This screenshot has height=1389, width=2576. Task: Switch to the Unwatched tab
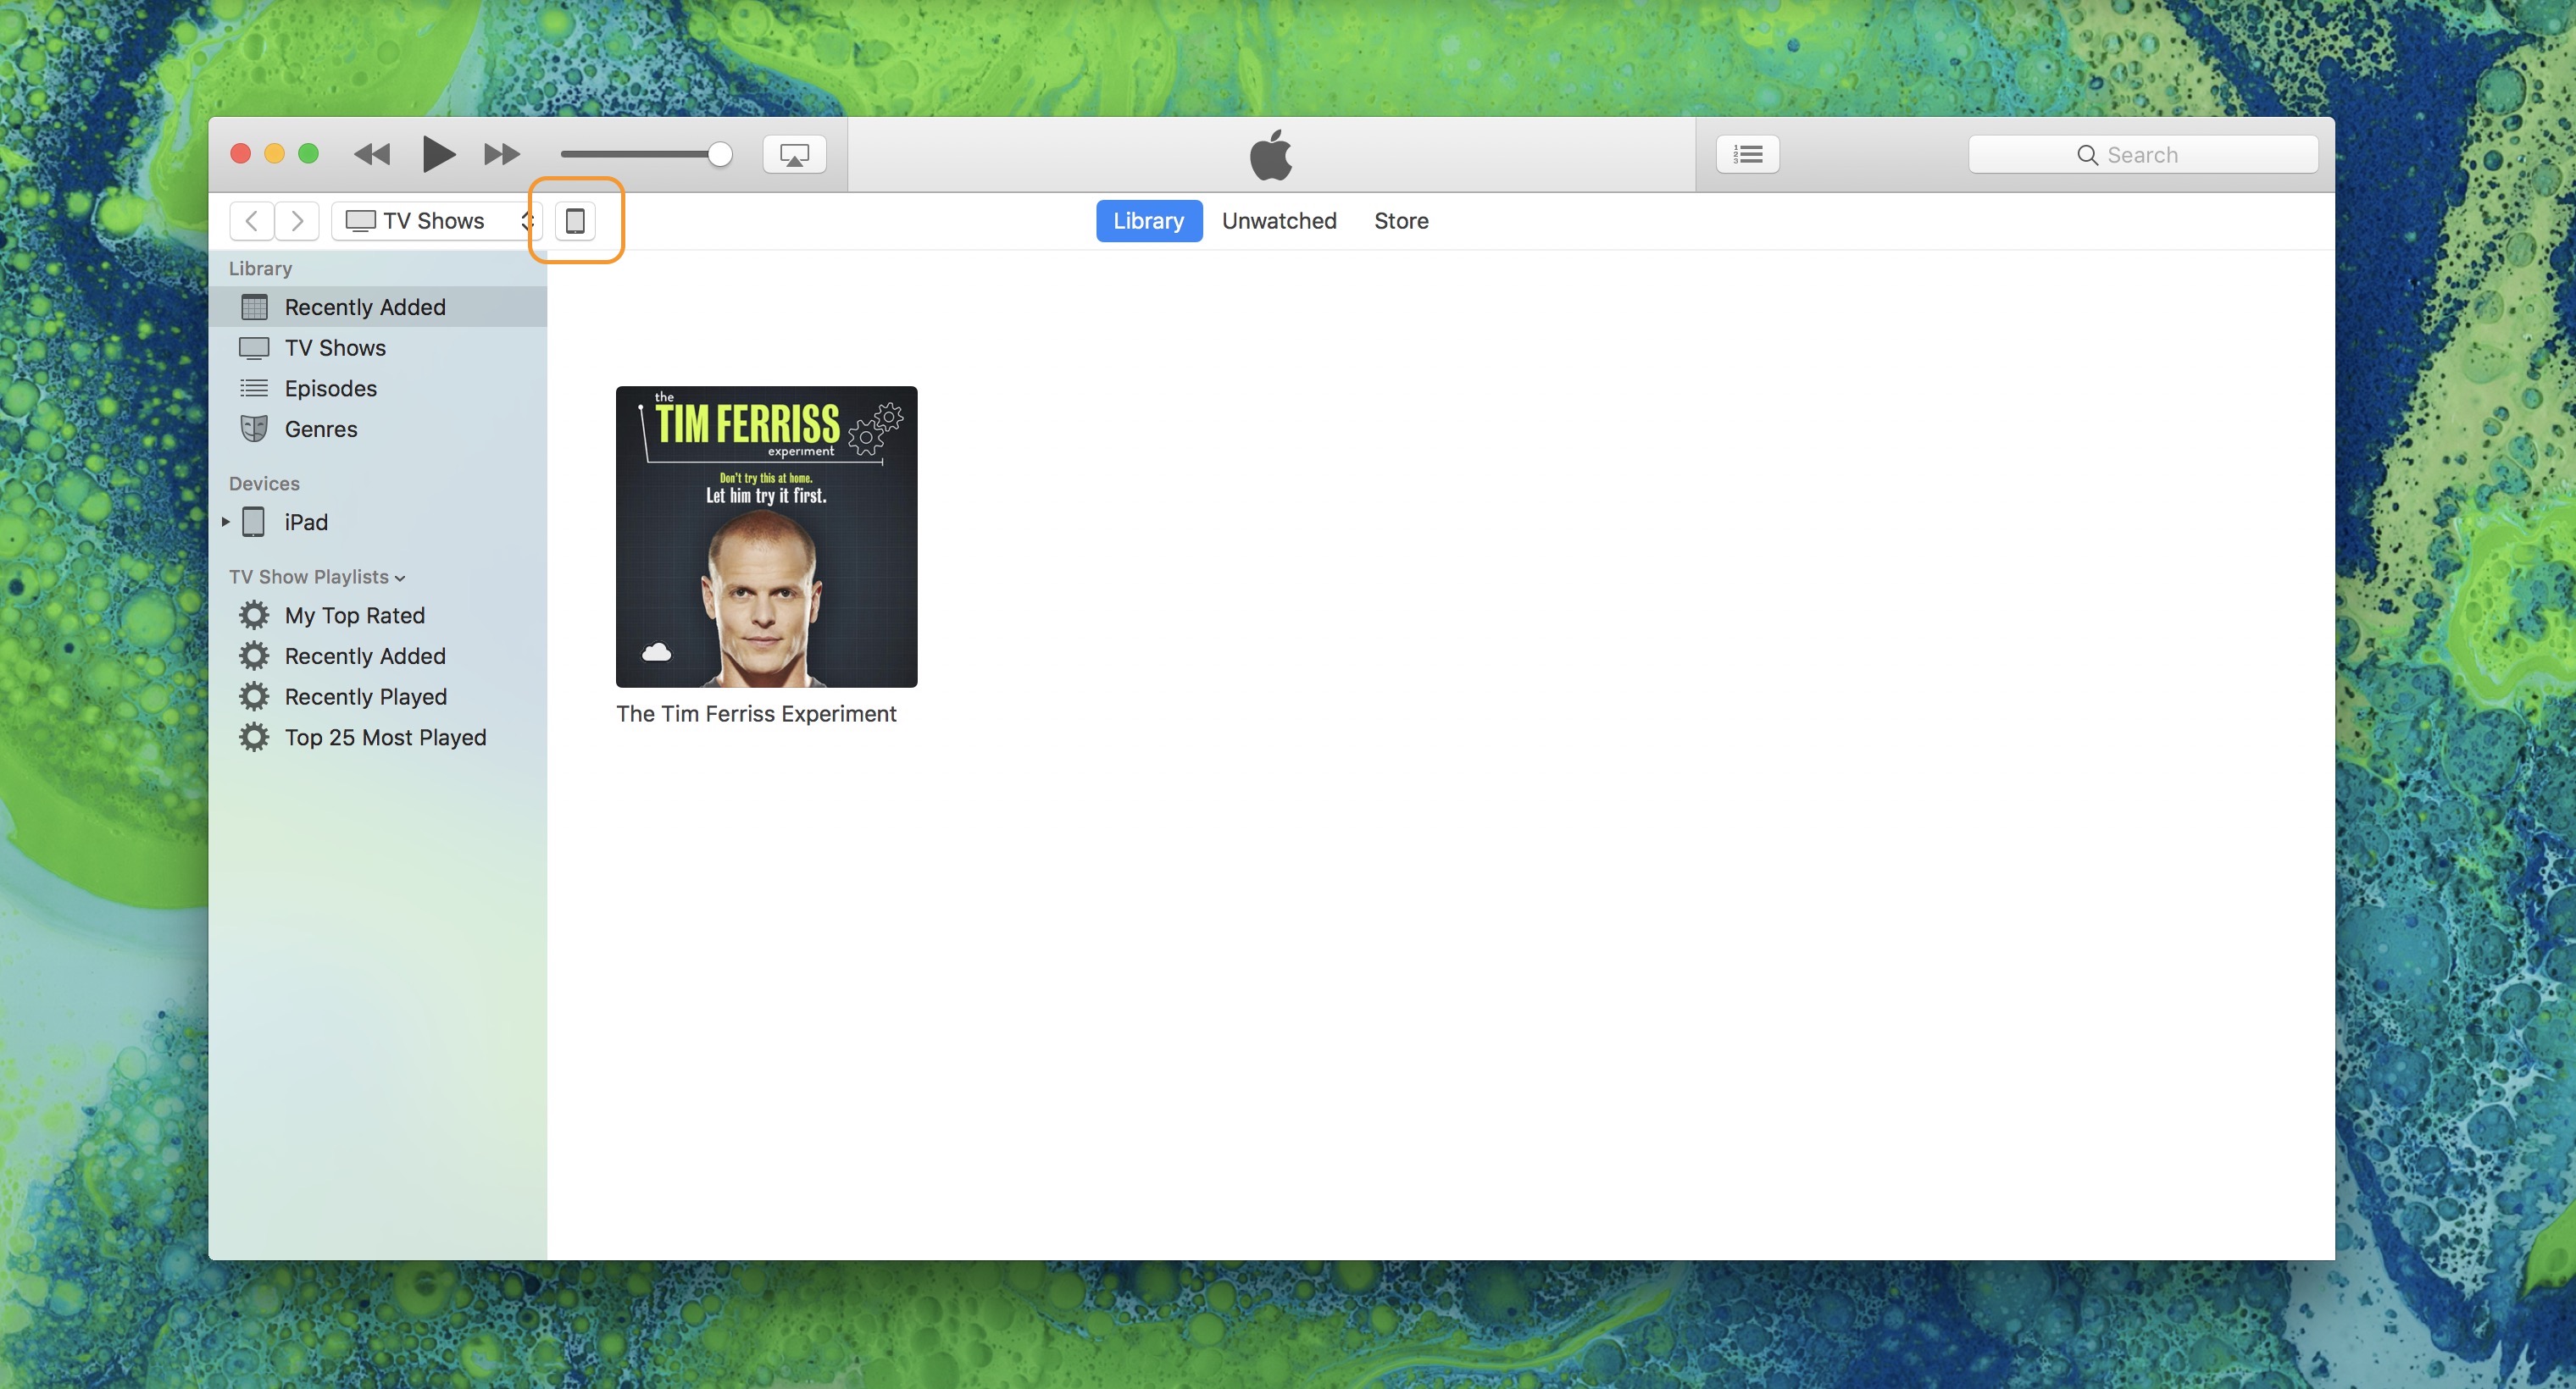click(x=1279, y=221)
